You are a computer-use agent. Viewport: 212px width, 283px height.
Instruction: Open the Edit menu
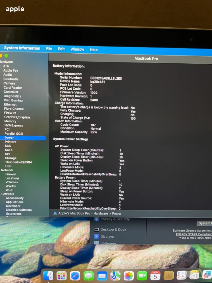click(61, 49)
